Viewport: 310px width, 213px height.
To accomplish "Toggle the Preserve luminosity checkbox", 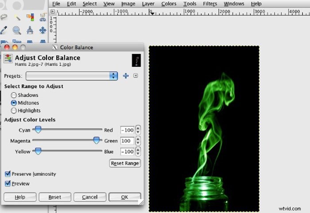I will click(8, 174).
